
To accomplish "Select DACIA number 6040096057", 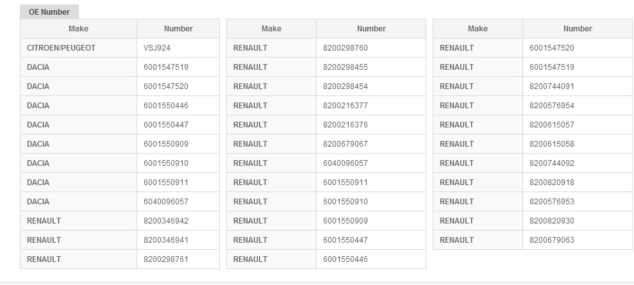I will pos(166,202).
